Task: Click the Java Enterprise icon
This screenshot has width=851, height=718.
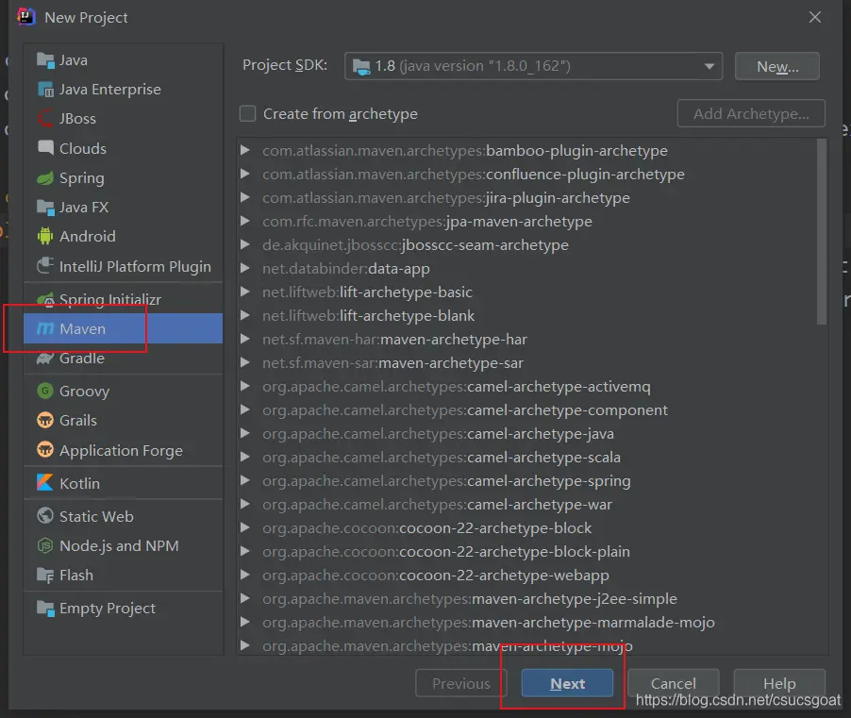Action: (45, 90)
